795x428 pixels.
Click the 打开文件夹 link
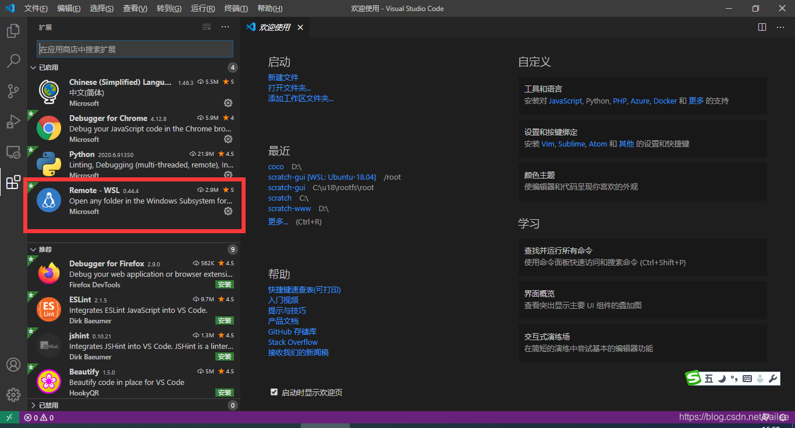(x=289, y=88)
